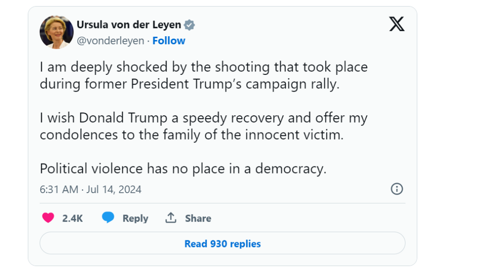Open Read 930 replies button
The image size is (489, 267).
223,244
